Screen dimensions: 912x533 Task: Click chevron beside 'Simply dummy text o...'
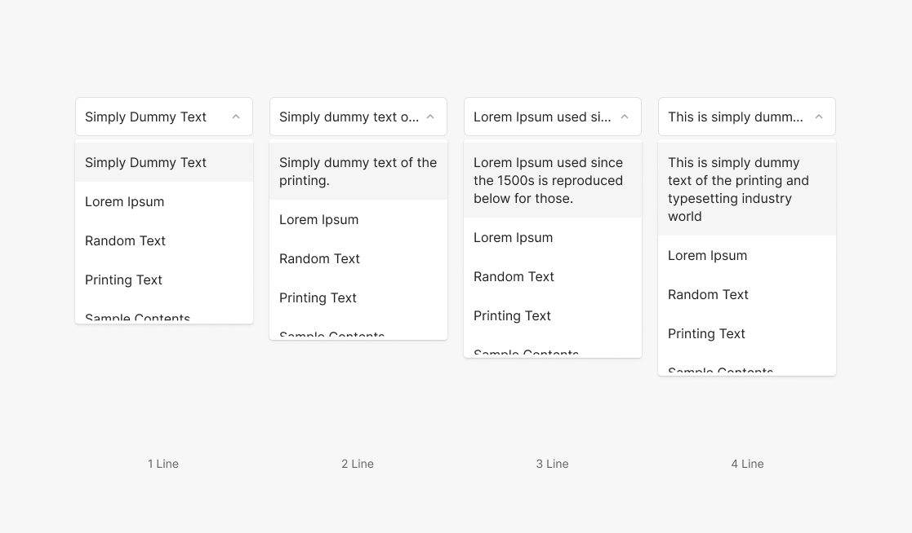pyautogui.click(x=430, y=117)
